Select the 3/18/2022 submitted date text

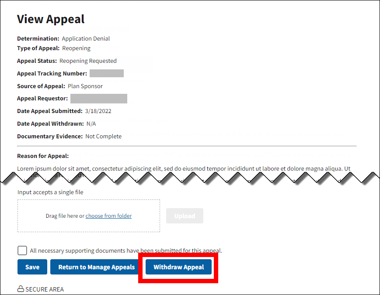pos(98,111)
